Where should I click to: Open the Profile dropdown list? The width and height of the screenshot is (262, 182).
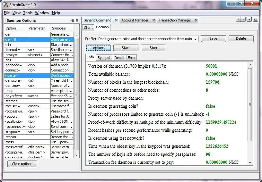[x=196, y=39]
